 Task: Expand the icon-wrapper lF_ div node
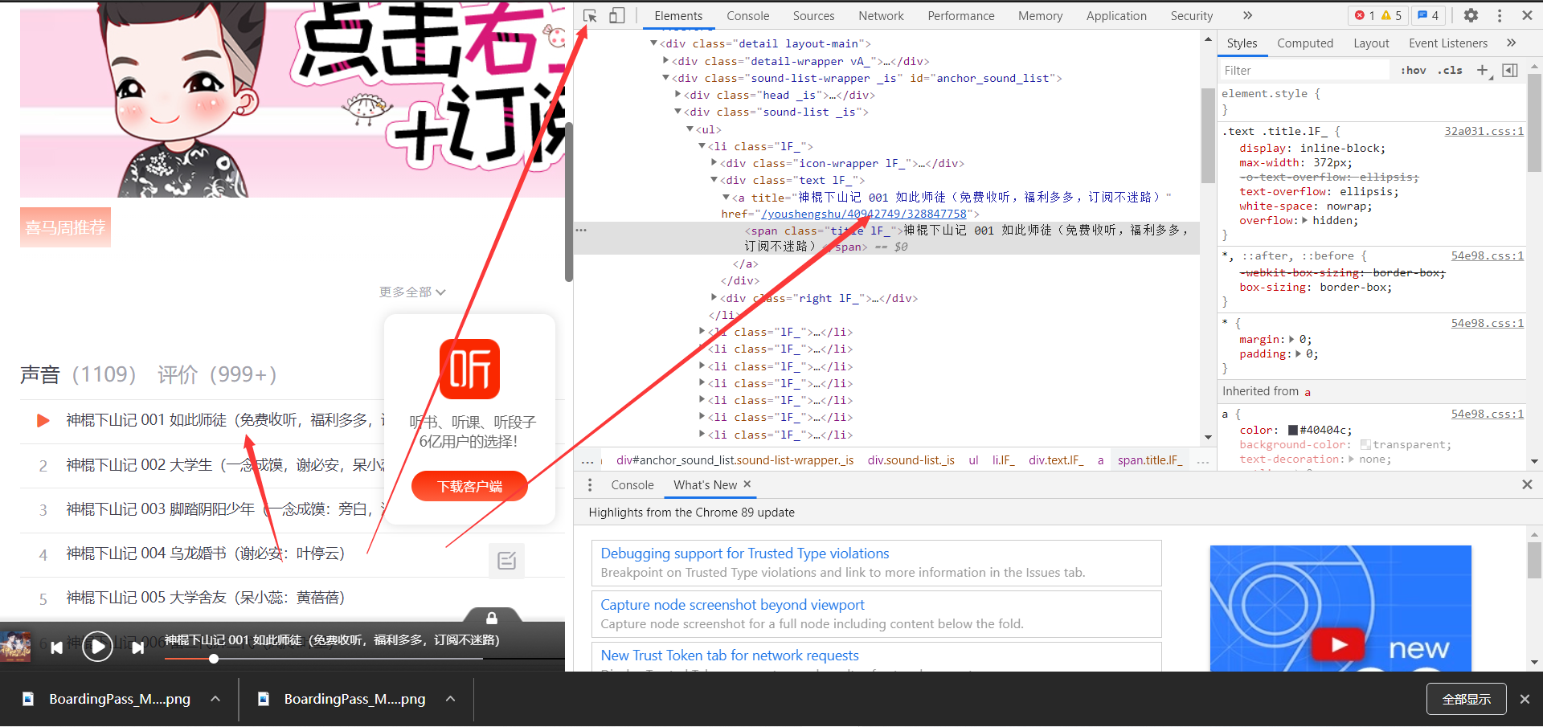(x=714, y=163)
